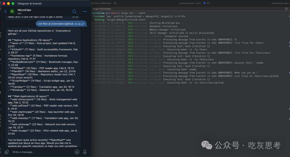Click the 'Starting MicroClaw bot...' log line
This screenshot has width=290, height=157.
click(138, 23)
